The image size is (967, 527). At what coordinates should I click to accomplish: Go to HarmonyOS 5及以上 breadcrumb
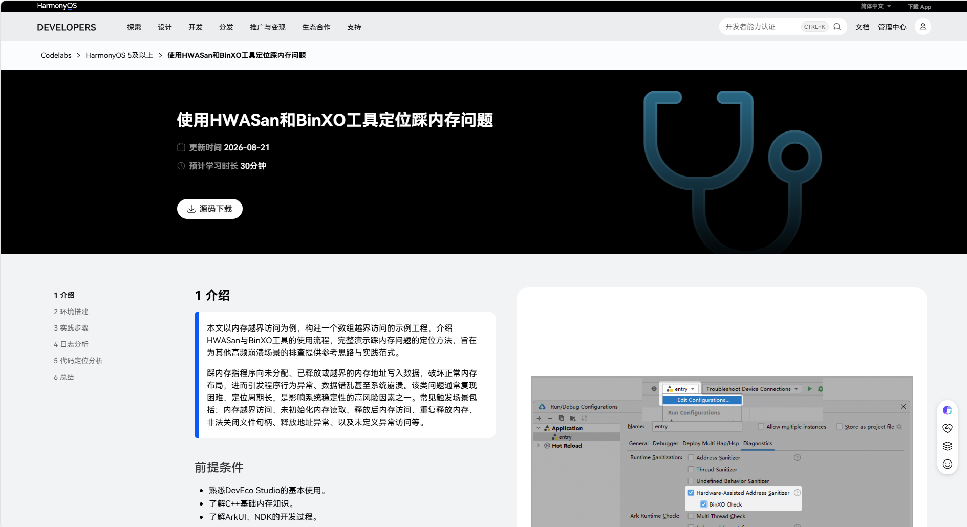coord(119,55)
